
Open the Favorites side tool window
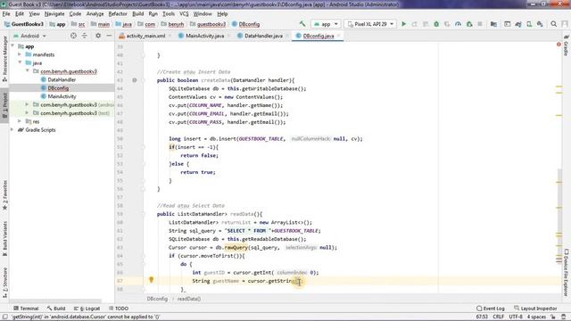(4, 195)
